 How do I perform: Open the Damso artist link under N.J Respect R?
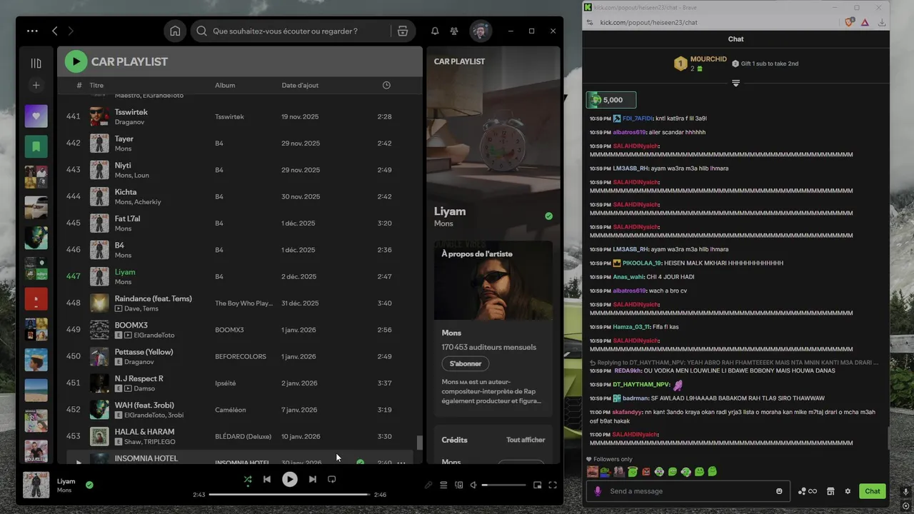[144, 388]
